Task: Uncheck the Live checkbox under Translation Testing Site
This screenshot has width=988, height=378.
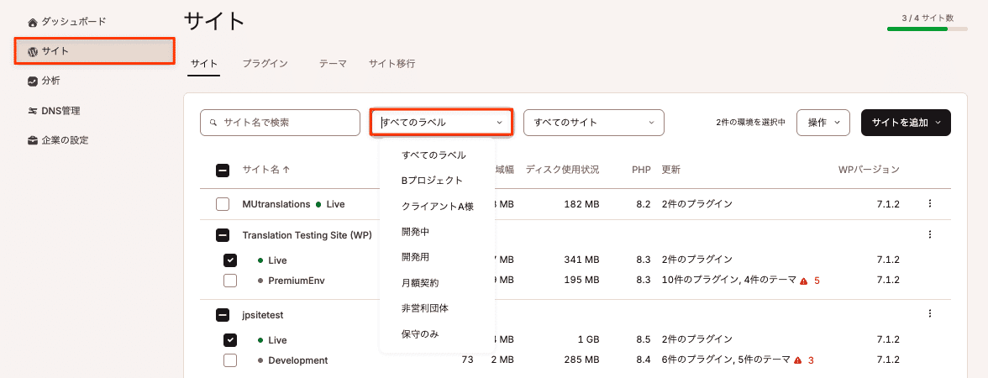Action: (x=230, y=260)
